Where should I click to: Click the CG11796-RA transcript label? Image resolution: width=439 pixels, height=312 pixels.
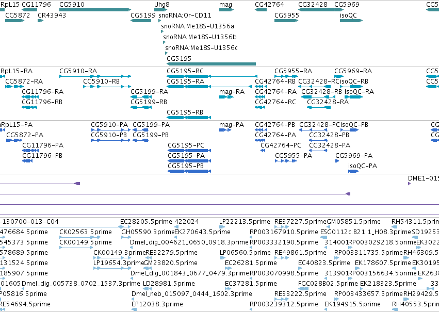tap(42, 92)
